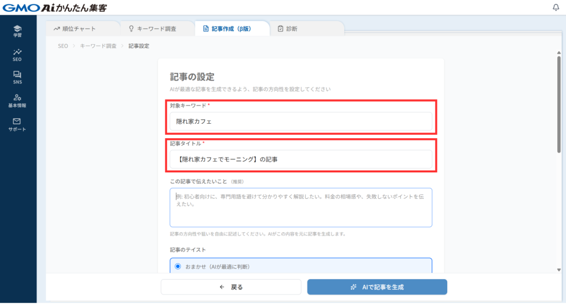The width and height of the screenshot is (566, 305).
Task: Click the 基本情報 settings icon
Action: (18, 98)
